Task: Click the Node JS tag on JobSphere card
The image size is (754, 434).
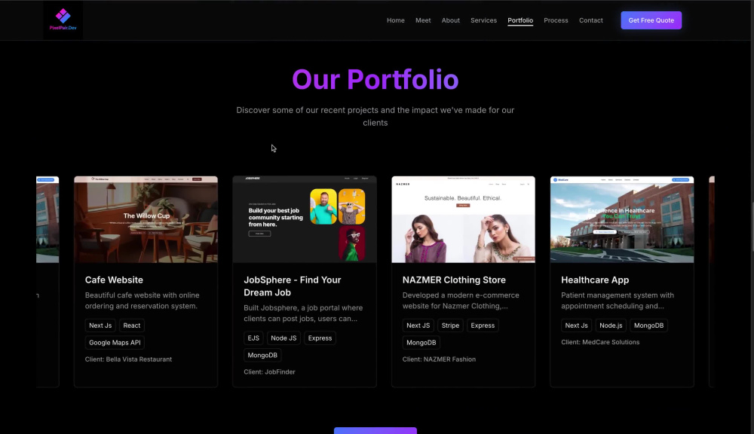Action: (x=284, y=338)
